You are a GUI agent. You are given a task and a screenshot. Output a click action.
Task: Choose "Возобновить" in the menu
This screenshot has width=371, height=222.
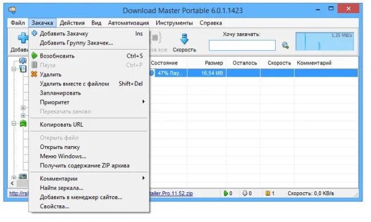[x=89, y=56]
